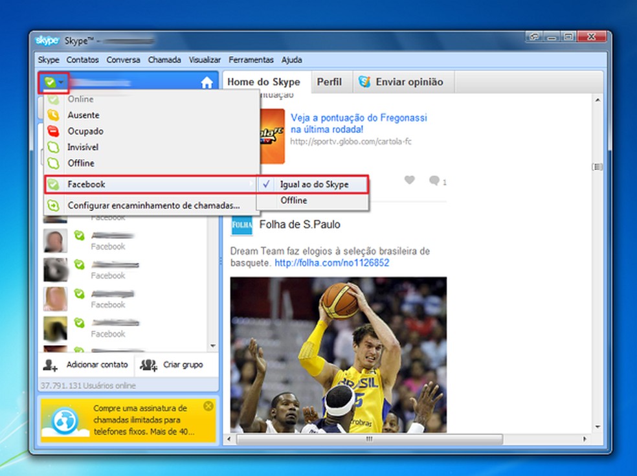637x476 pixels.
Task: Close the yellow subscription banner
Action: 208,405
